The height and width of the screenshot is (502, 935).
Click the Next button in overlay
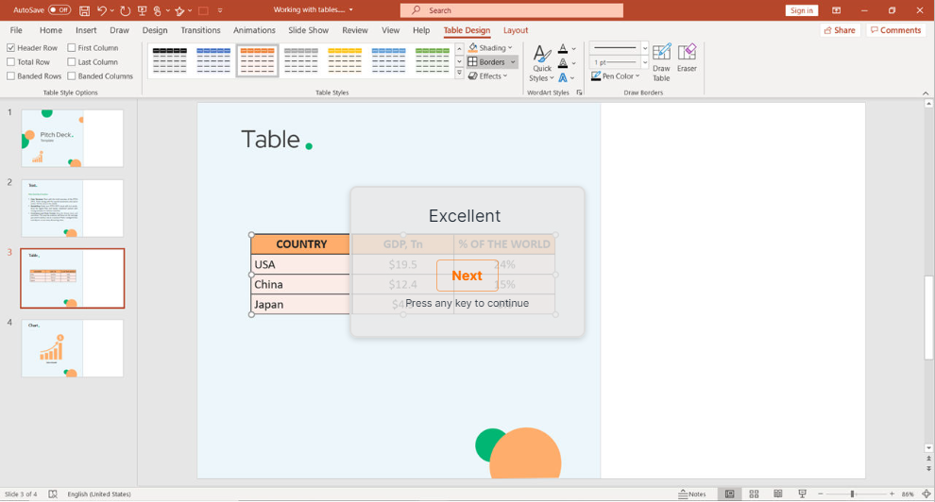tap(467, 276)
